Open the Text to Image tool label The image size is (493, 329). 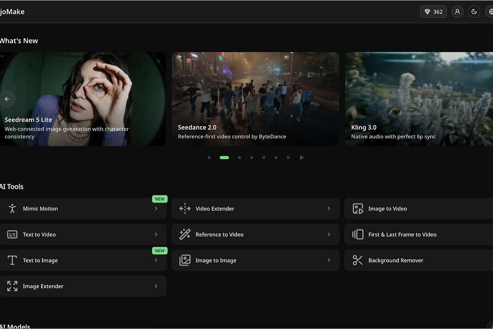(x=40, y=260)
